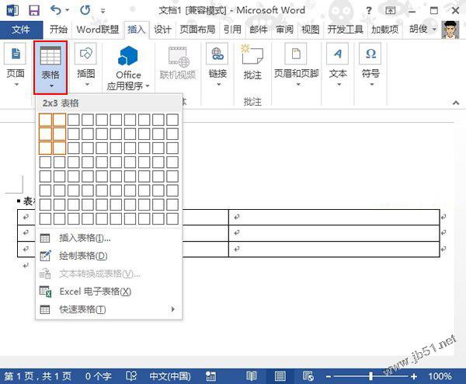The image size is (466, 384).
Task: Click the Undo arrow icon
Action: (56, 10)
